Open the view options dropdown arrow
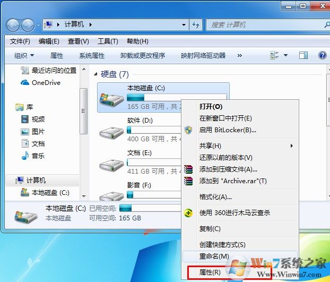Screen dimensions: 330x282 click(285, 55)
